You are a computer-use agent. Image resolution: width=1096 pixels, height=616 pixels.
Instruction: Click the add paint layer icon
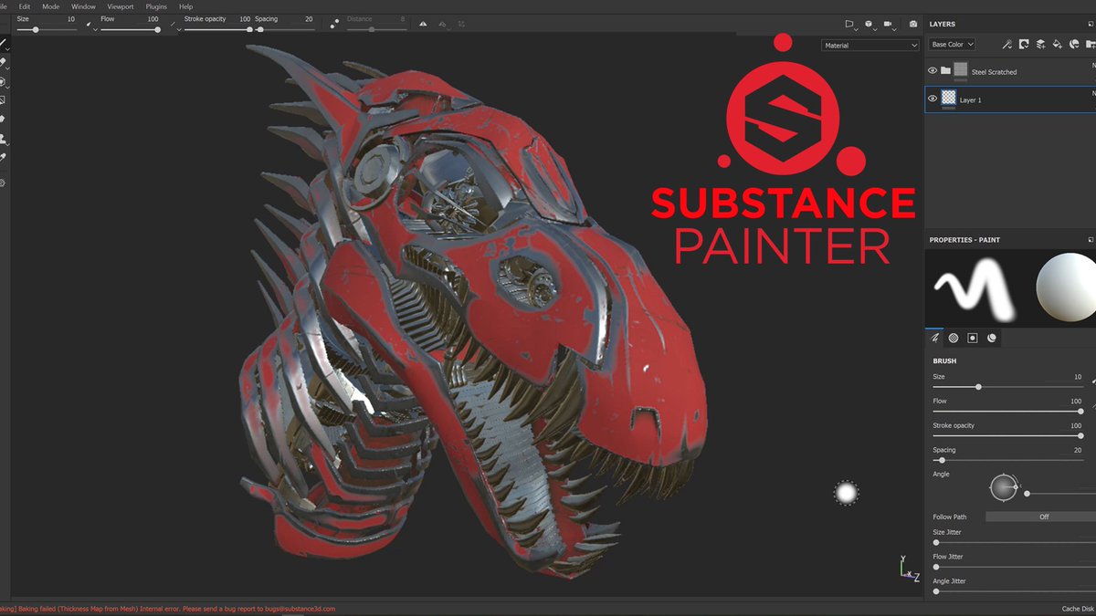pos(1040,44)
